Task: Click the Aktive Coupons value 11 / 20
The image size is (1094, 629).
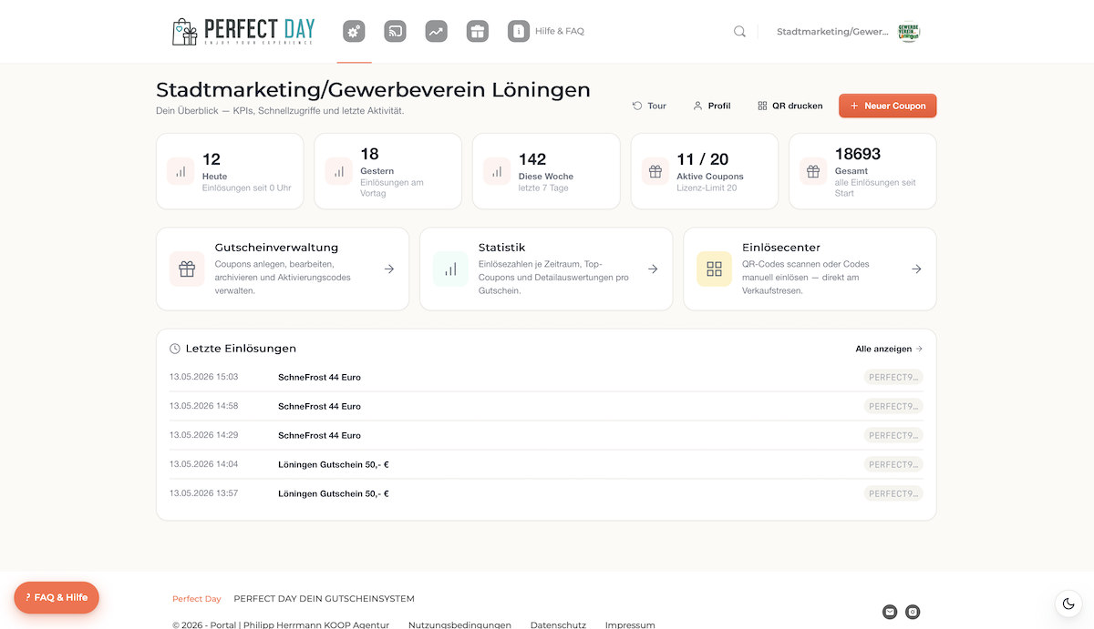Action: pos(703,159)
